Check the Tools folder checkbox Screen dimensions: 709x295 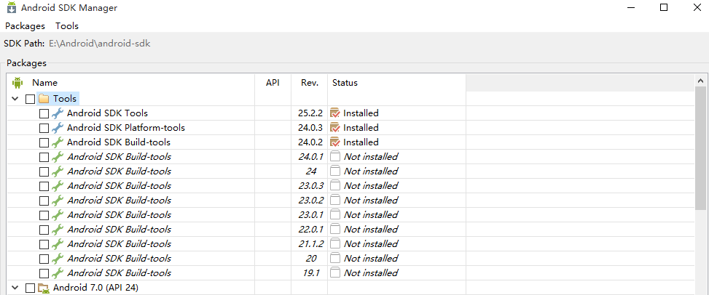click(30, 99)
